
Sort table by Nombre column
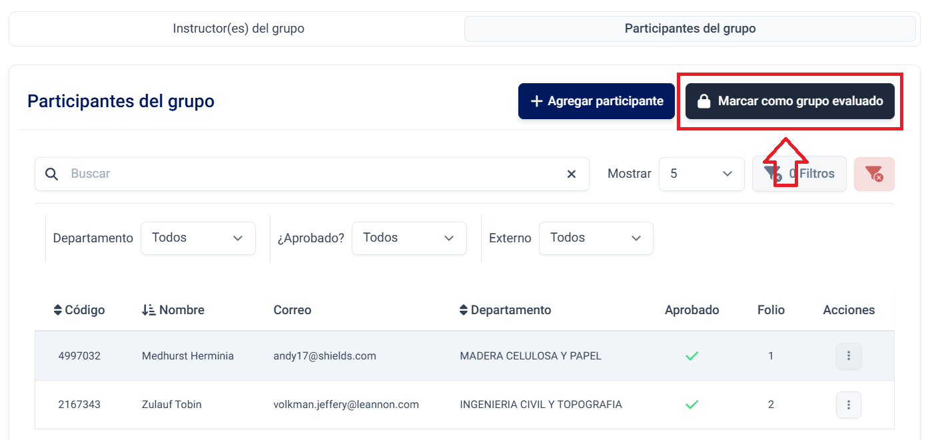pos(173,310)
